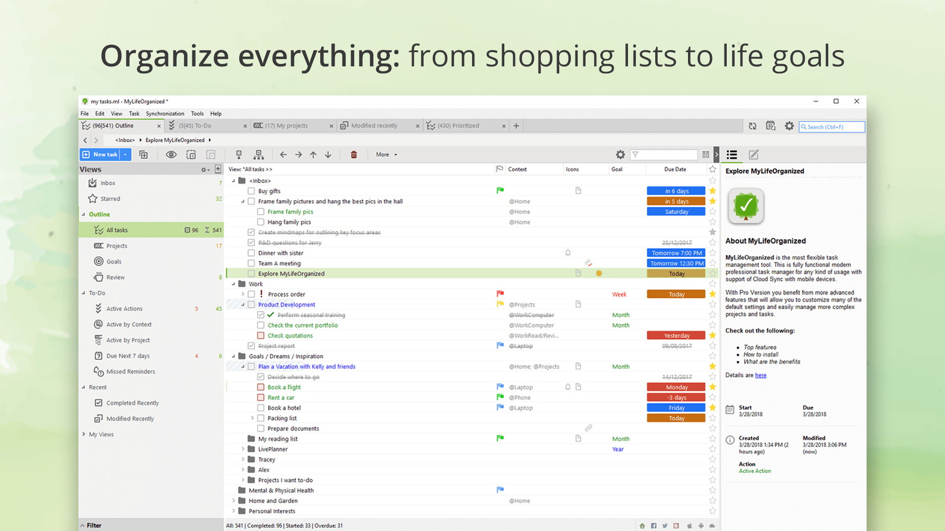Select the synchronize/refresh icon
Image resolution: width=945 pixels, height=531 pixels.
(x=752, y=126)
